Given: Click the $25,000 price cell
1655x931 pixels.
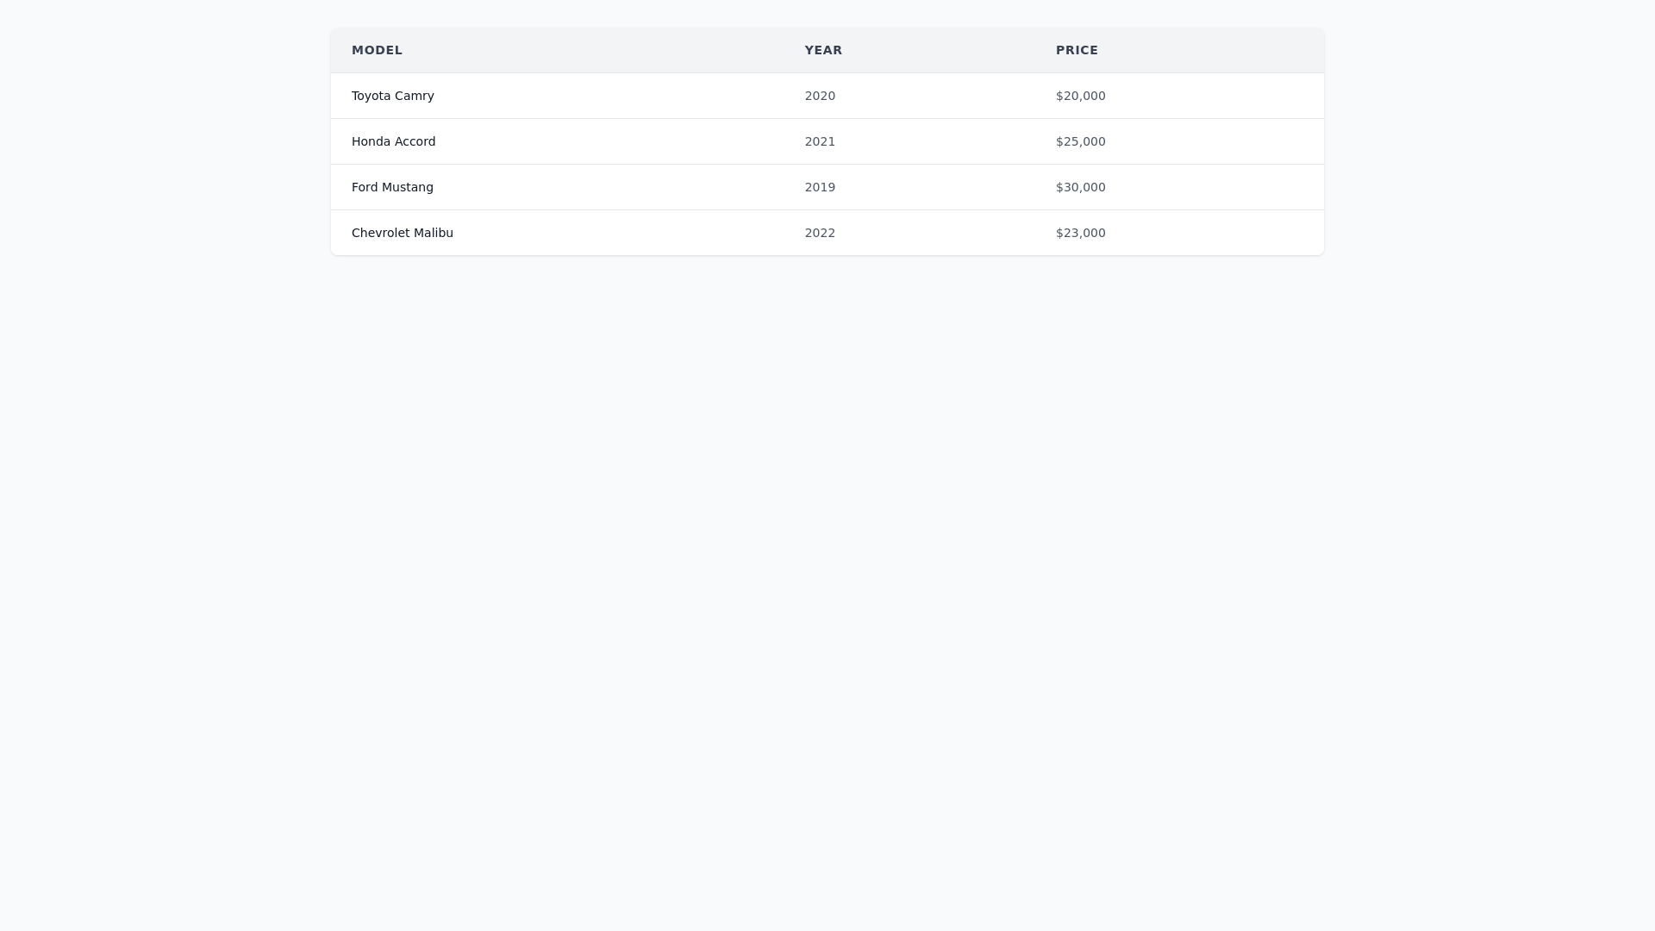Looking at the screenshot, I should [1179, 141].
